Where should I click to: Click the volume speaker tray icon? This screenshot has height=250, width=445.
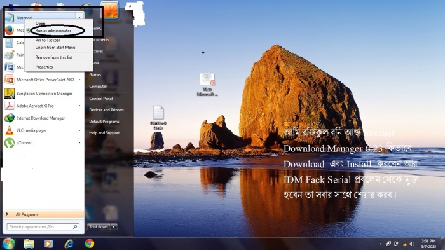pyautogui.click(x=412, y=244)
